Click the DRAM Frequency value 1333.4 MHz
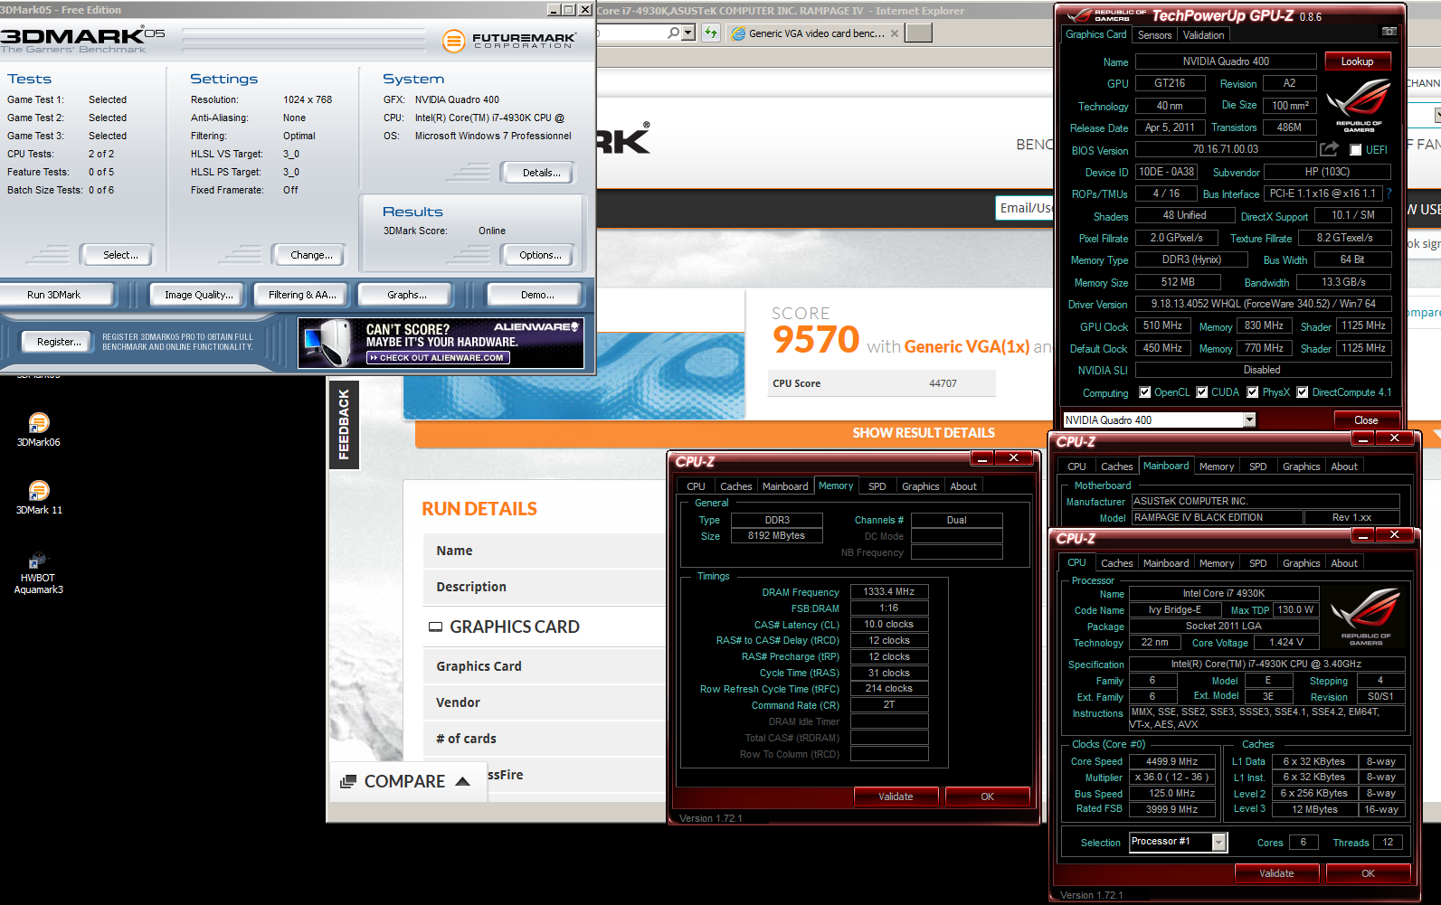 888,592
